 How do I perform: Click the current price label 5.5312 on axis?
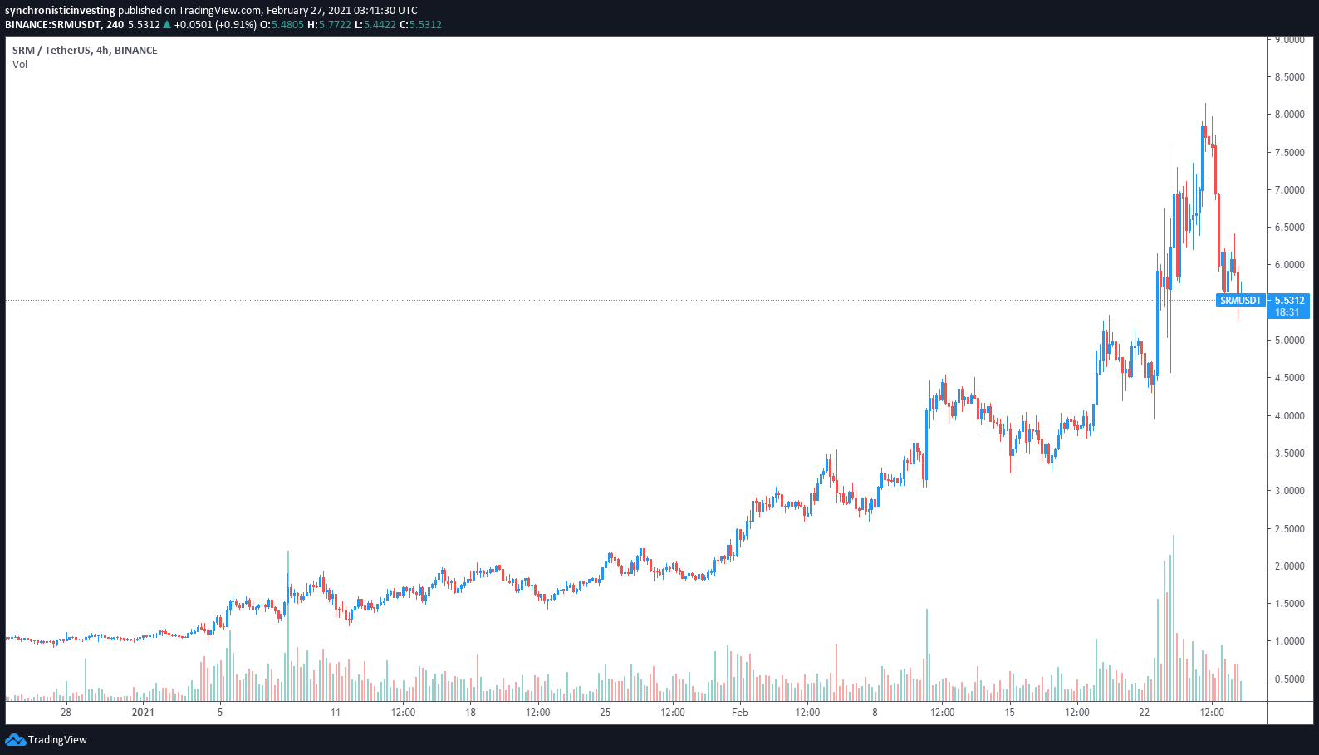coord(1289,301)
